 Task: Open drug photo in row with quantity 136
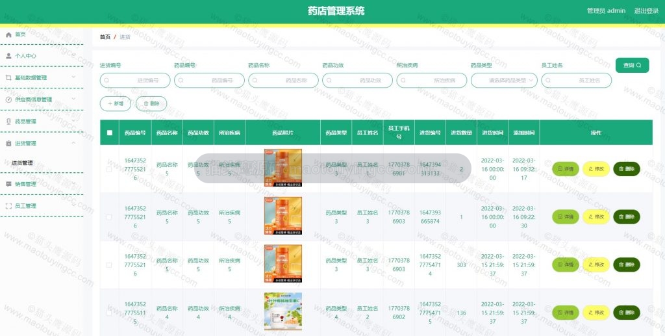tap(283, 311)
